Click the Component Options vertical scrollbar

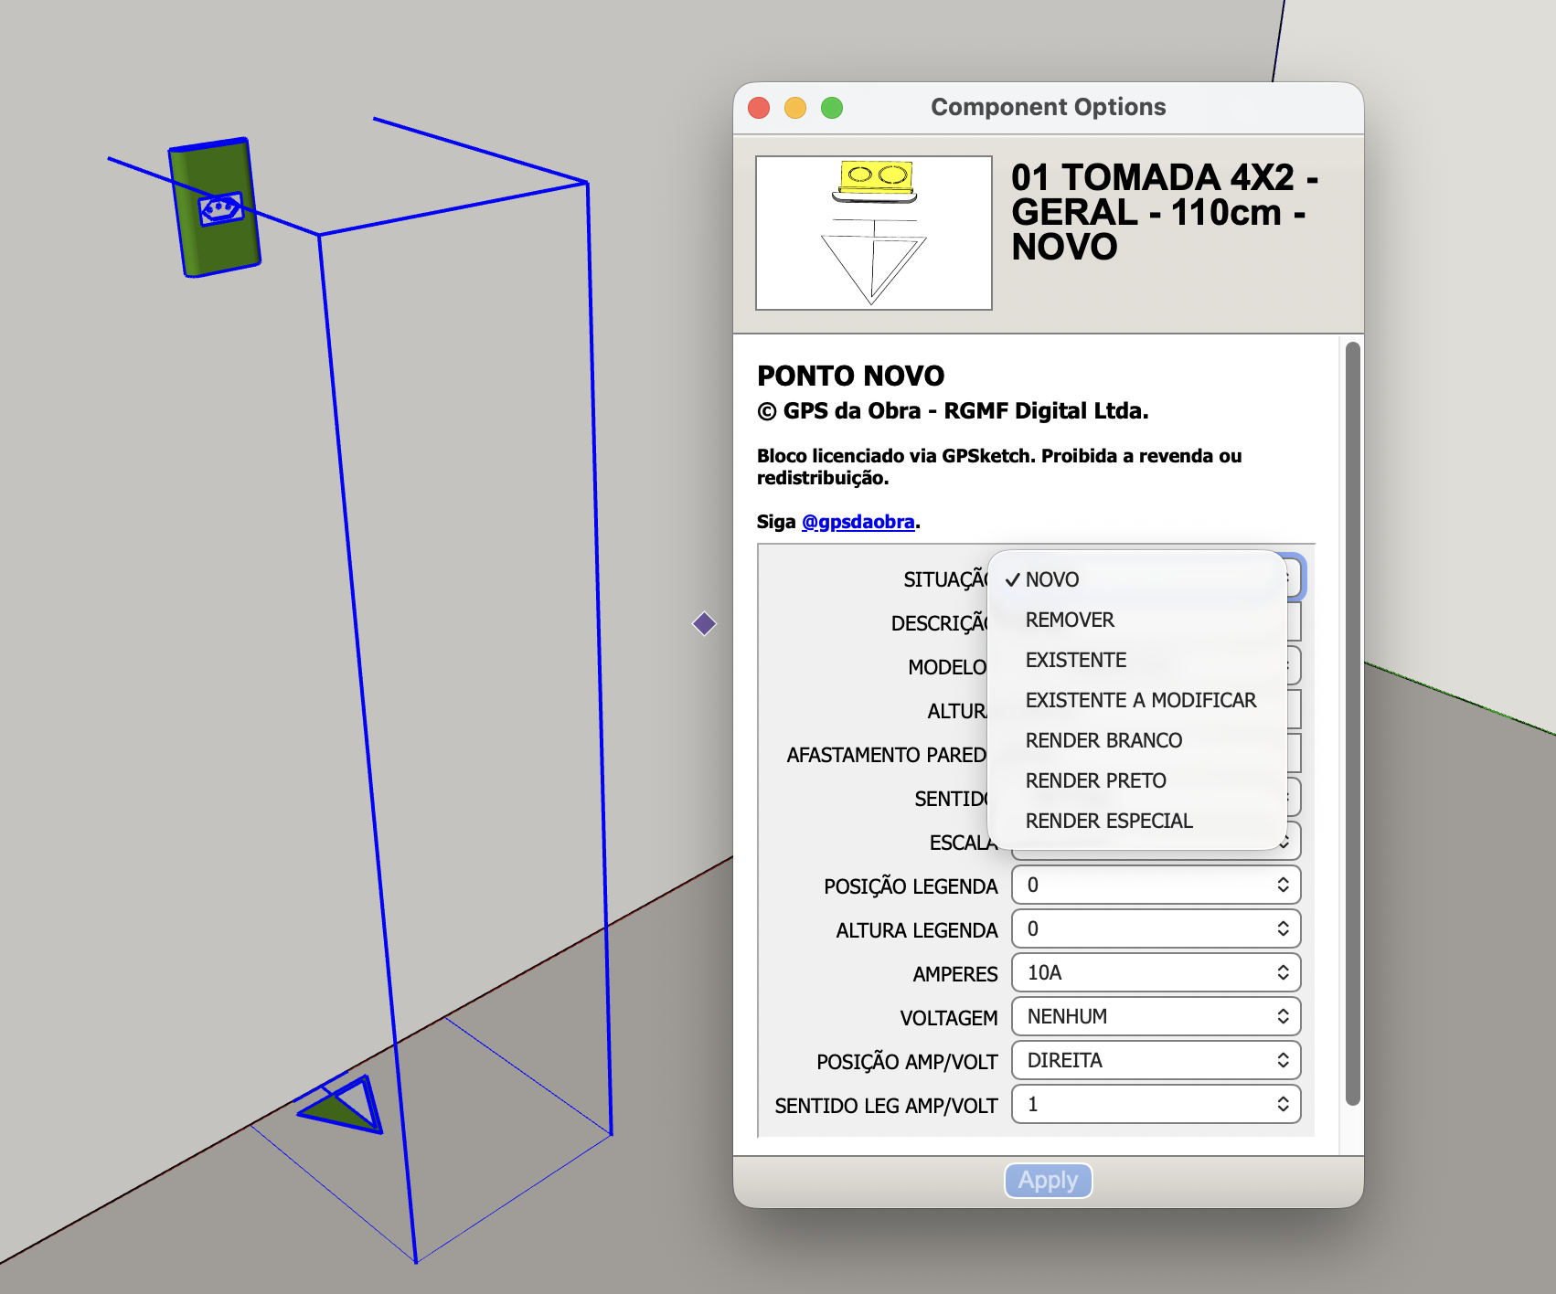[x=1353, y=723]
